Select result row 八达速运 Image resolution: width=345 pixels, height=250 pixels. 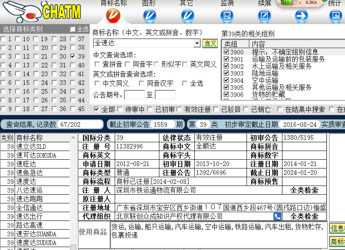click(35, 190)
